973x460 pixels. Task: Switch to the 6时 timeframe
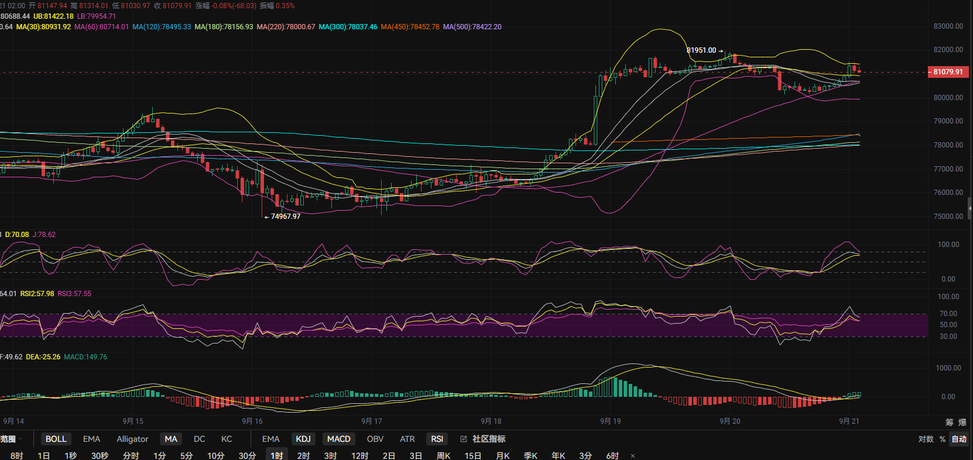(612, 455)
